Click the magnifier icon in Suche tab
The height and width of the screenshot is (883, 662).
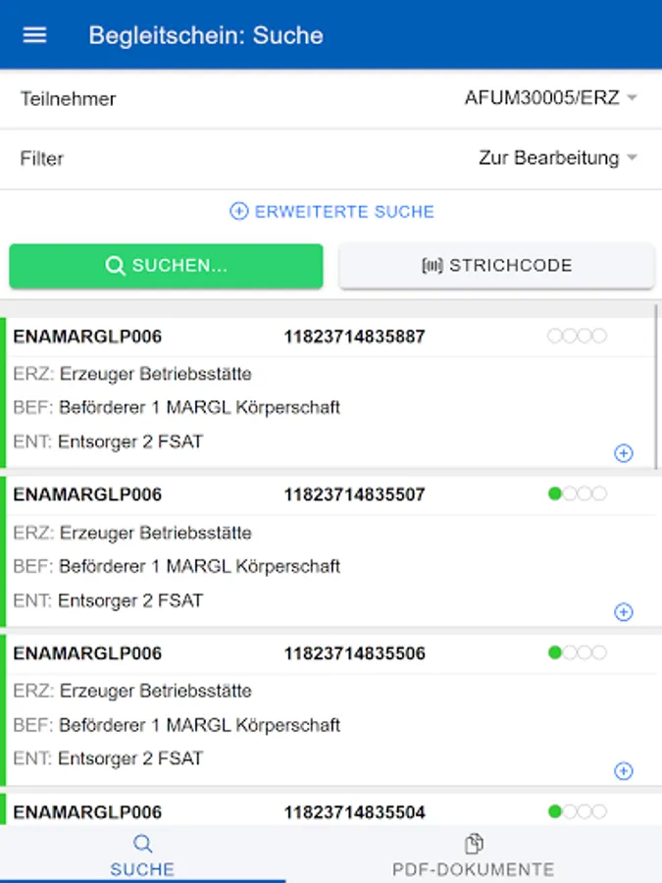[142, 844]
